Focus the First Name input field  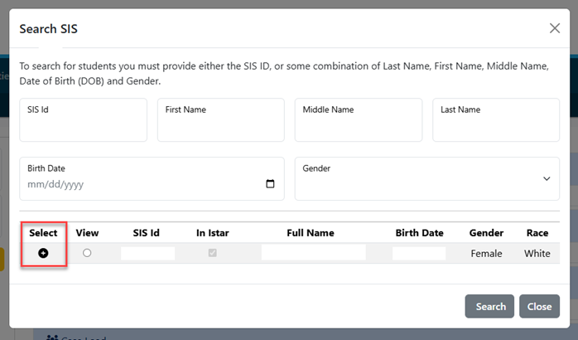pyautogui.click(x=221, y=119)
